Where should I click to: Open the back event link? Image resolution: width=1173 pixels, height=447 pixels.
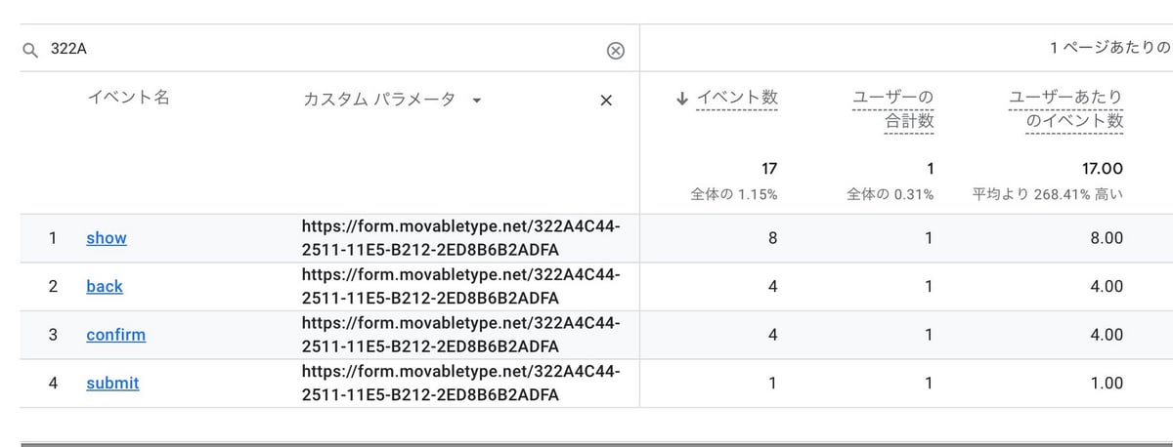click(105, 286)
